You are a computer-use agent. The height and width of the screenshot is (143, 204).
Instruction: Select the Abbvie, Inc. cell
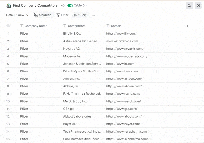click(71, 86)
